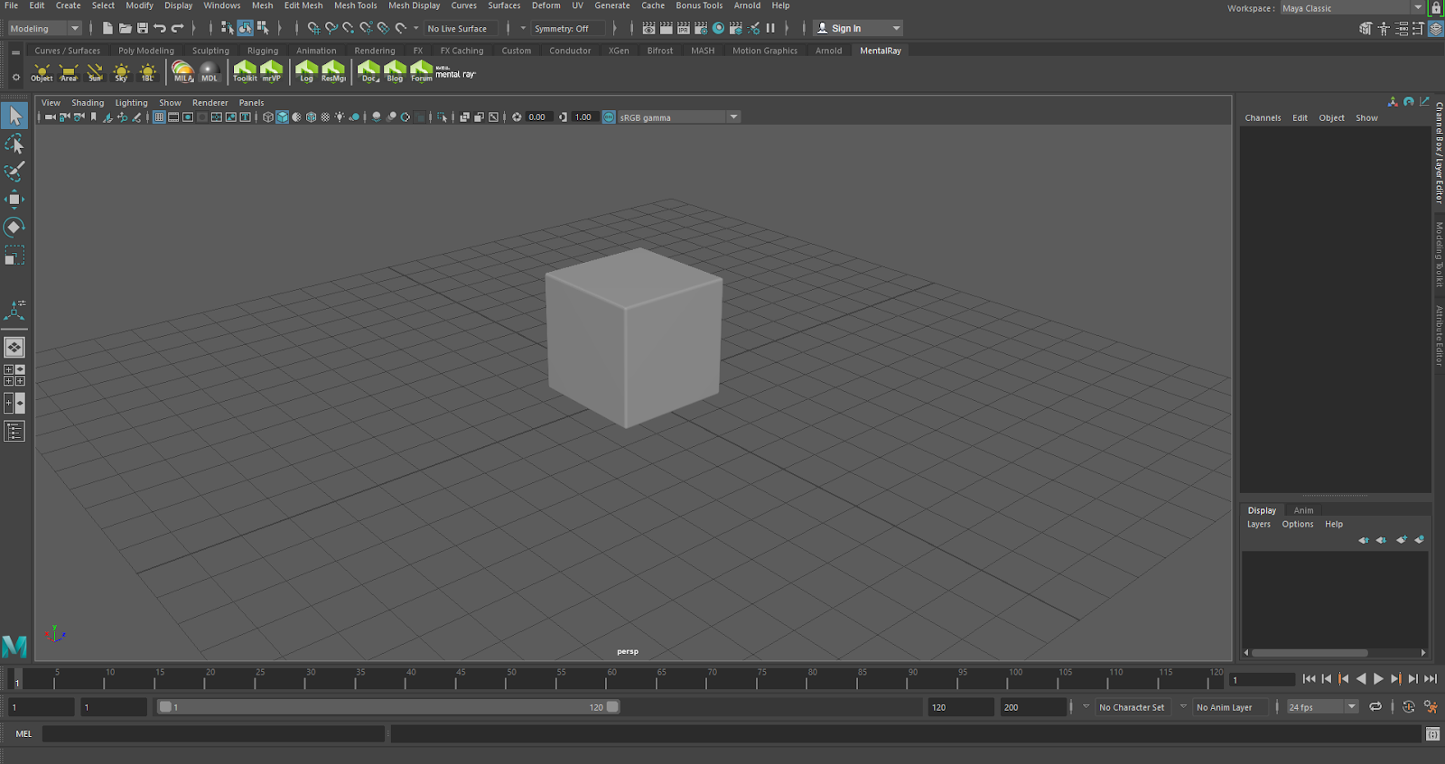Click MEL command line language button

pyautogui.click(x=23, y=734)
